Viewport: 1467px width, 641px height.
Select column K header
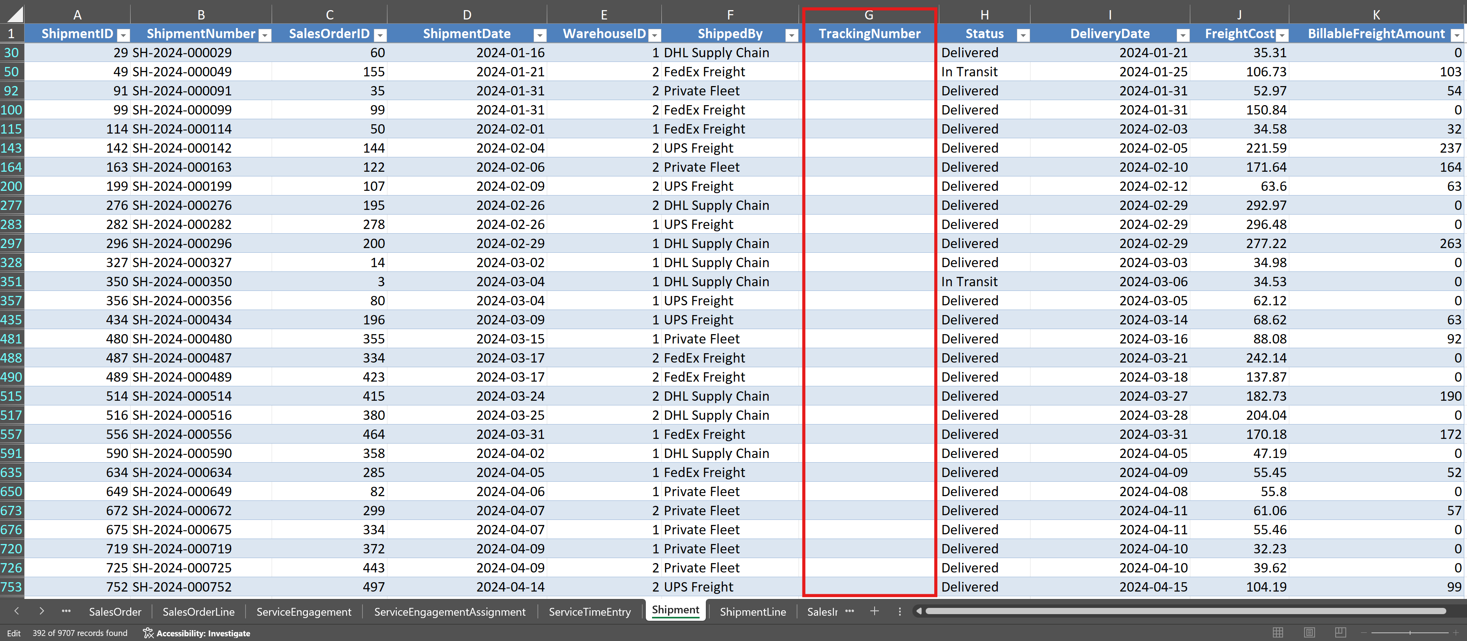(x=1376, y=15)
